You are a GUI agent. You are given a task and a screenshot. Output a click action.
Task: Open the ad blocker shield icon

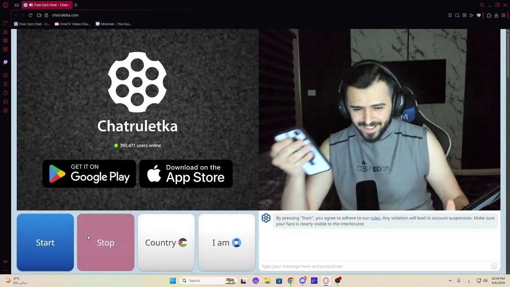click(464, 16)
